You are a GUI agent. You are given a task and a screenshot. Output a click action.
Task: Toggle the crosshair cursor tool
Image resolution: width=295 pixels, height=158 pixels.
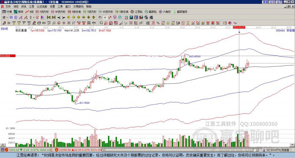105,18
